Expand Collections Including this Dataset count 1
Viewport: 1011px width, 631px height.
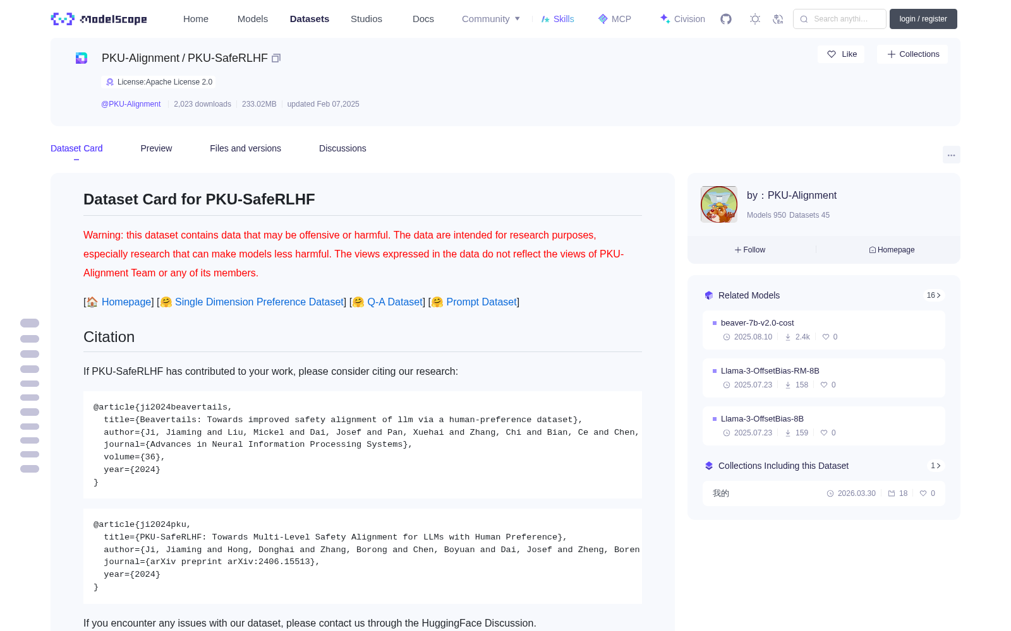[x=936, y=466]
